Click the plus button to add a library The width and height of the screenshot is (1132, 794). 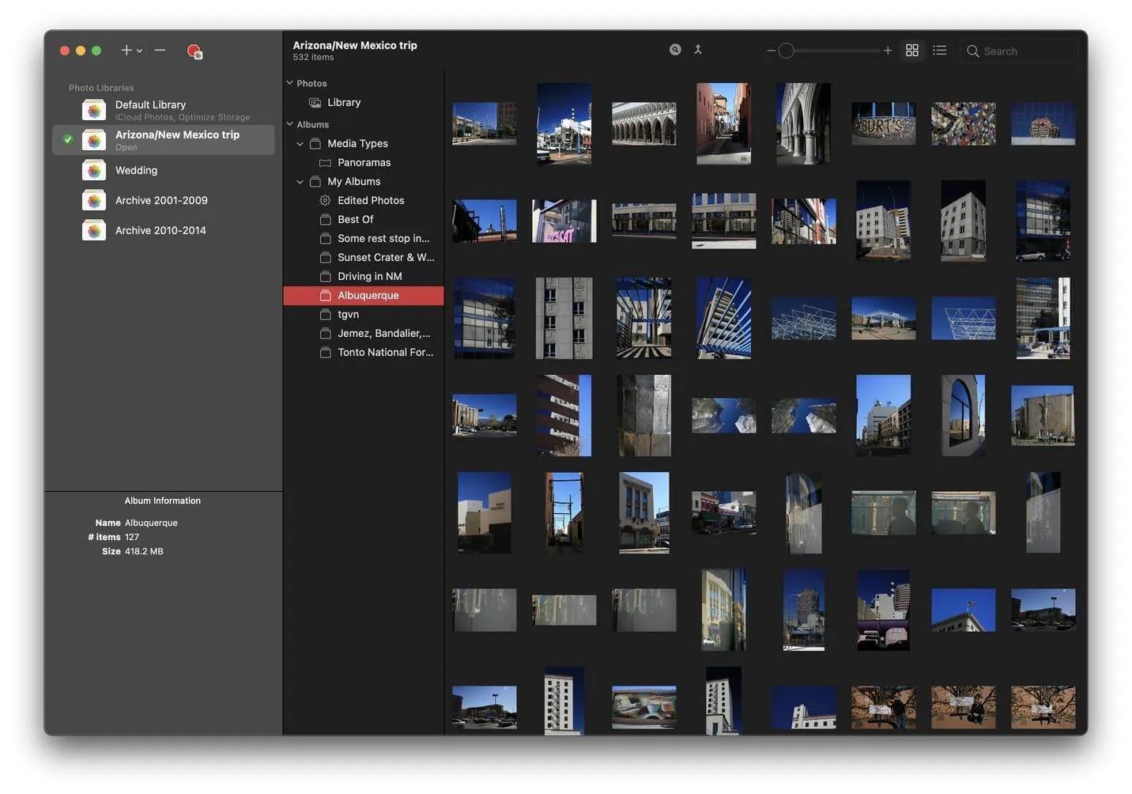[x=126, y=51]
